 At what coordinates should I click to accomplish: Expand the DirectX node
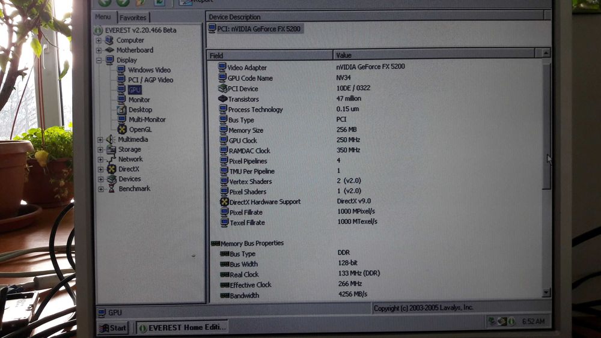click(x=101, y=169)
